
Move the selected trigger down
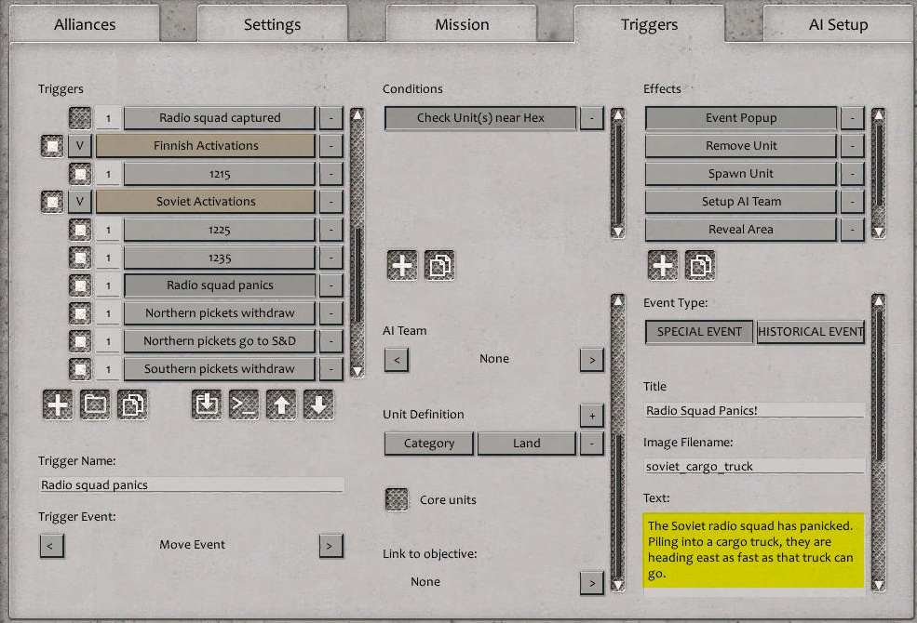[318, 404]
